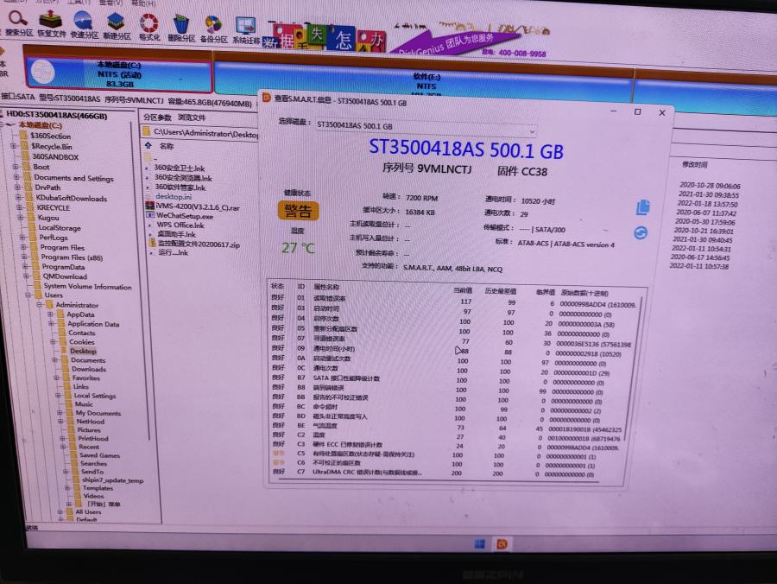This screenshot has width=777, height=584.
Task: Select the desktop.ini file
Action: tap(173, 196)
